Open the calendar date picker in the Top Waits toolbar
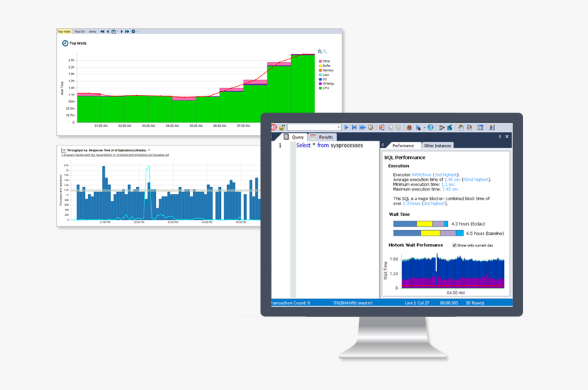The height and width of the screenshot is (390, 588). point(113,31)
